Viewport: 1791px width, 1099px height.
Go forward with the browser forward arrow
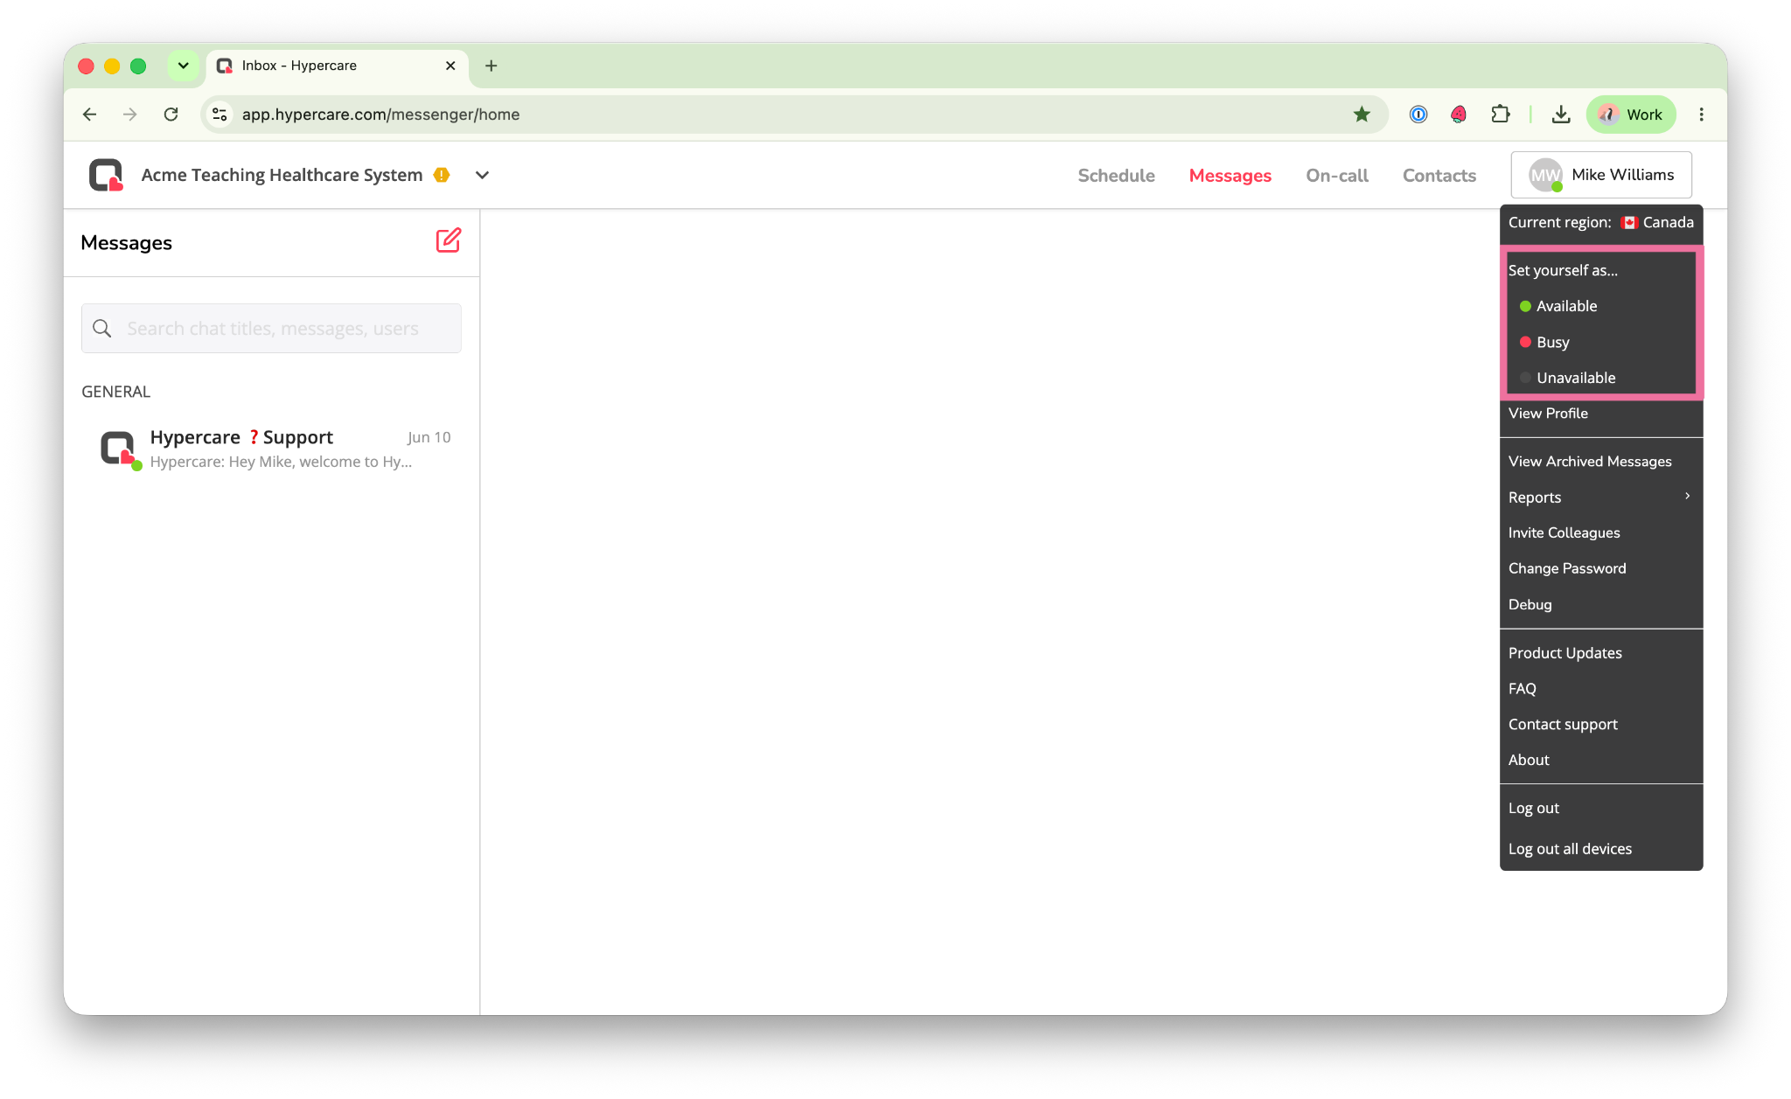tap(130, 115)
